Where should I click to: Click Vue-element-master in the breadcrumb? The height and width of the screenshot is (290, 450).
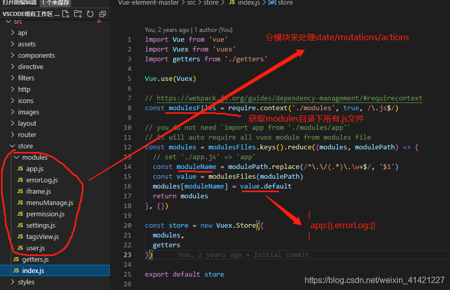coord(148,3)
